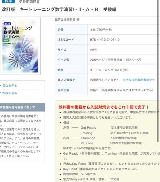Viewport: 160px width, 182px height.
Task: Select ISBN value 978-4-410-24014-0
Action: point(105,40)
